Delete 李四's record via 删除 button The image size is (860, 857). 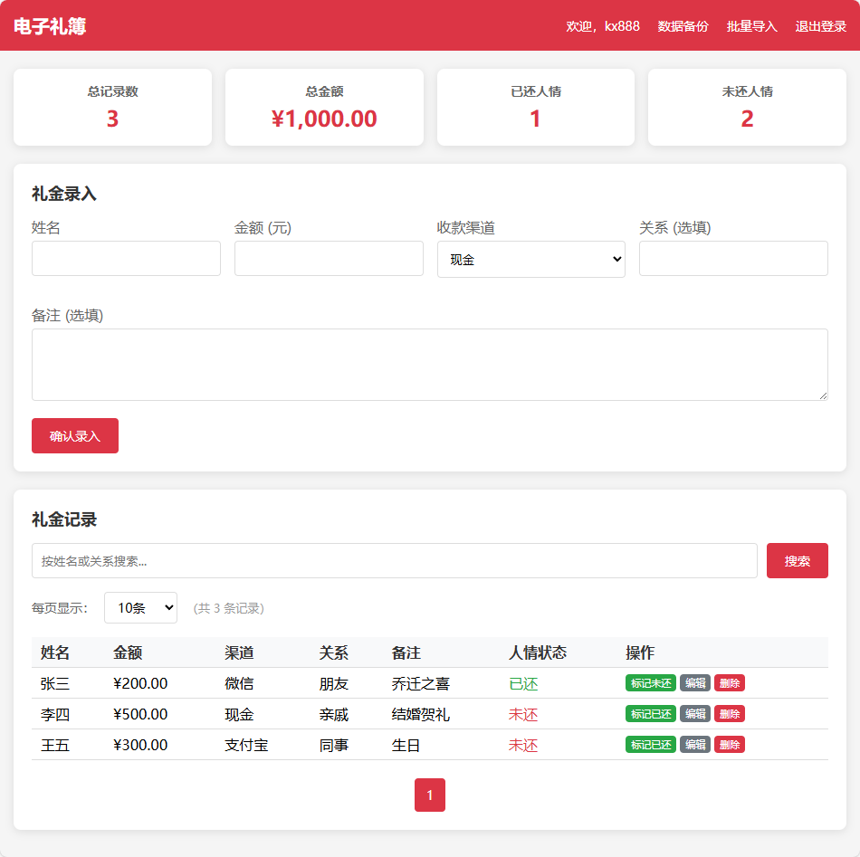pyautogui.click(x=731, y=714)
